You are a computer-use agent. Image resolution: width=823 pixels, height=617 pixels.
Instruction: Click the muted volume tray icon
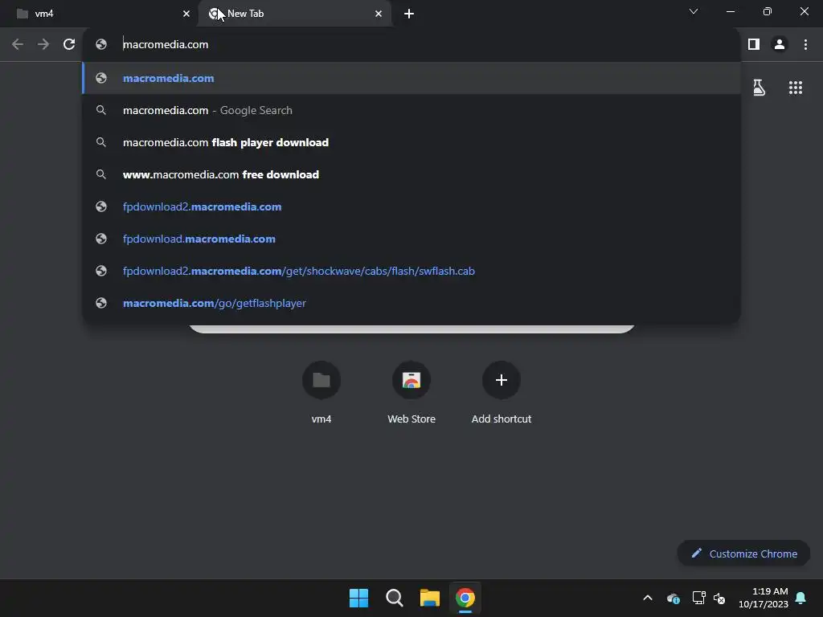coord(719,598)
